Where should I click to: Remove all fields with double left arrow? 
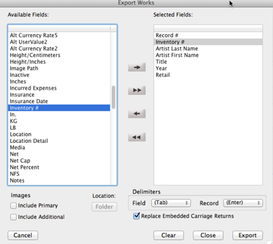(x=136, y=137)
